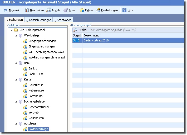The image size is (187, 135).
Task: Collapse the Kasse tree group
Action: coord(16,80)
